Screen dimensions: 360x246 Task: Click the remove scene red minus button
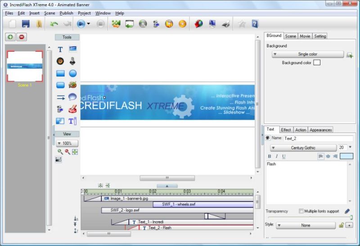[x=22, y=37]
